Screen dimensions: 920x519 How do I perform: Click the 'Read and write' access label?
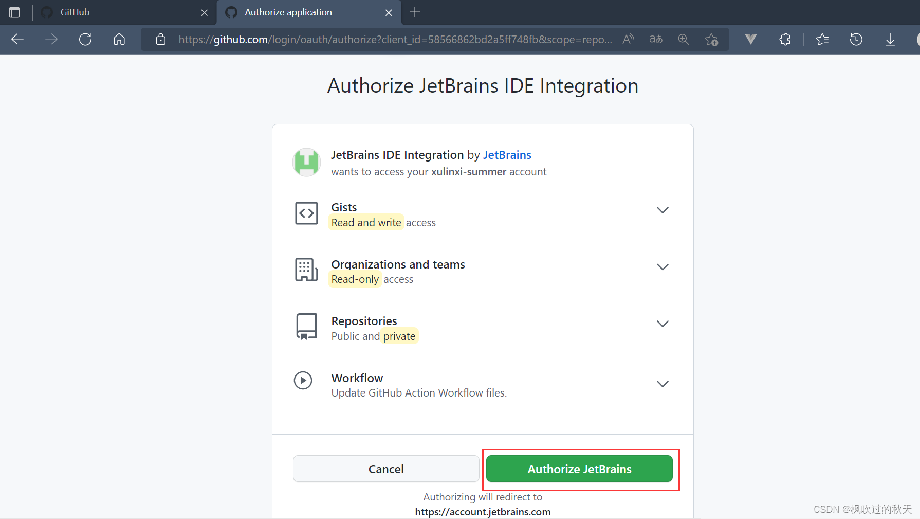tap(366, 222)
